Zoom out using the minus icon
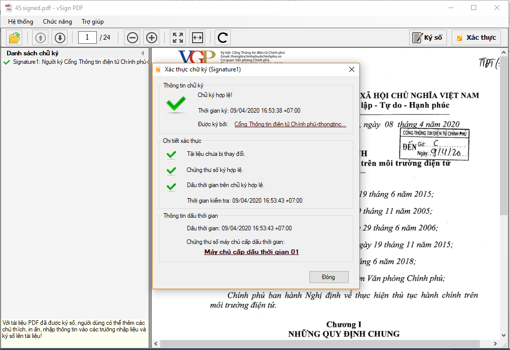This screenshot has height=350, width=510. coord(133,38)
